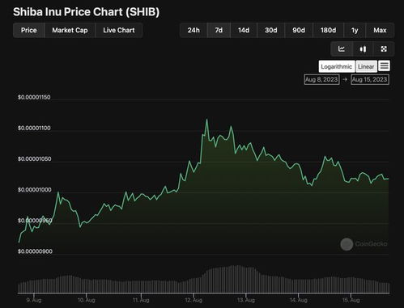The width and height of the screenshot is (404, 308).
Task: Click the $0.00001050 axis label
Action: click(34, 159)
